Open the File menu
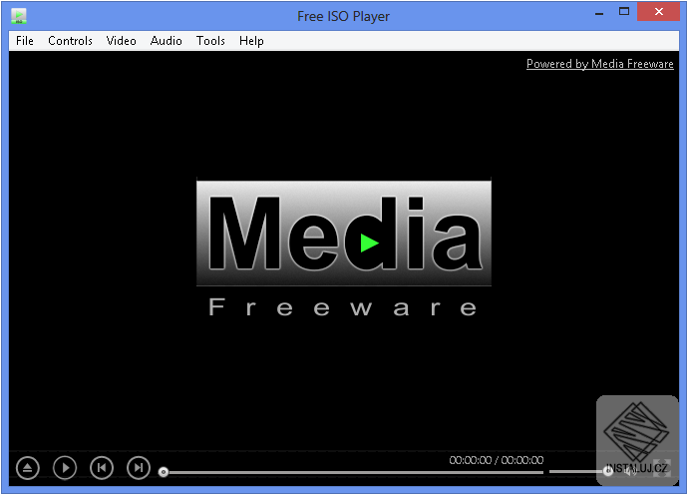This screenshot has height=495, width=687. point(25,41)
